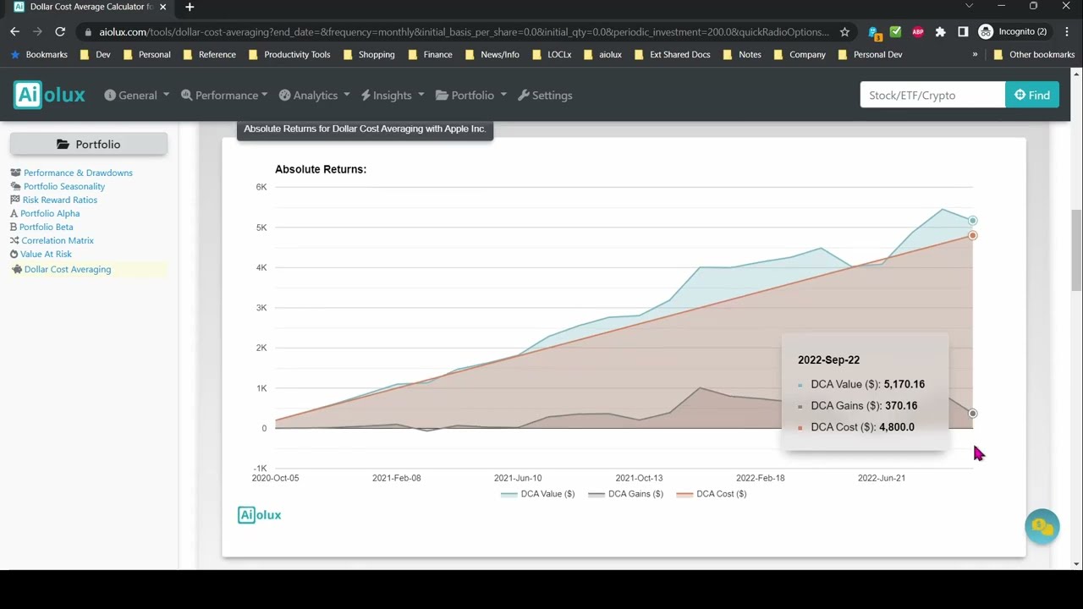Open the Dev bookmarks folder

(95, 54)
